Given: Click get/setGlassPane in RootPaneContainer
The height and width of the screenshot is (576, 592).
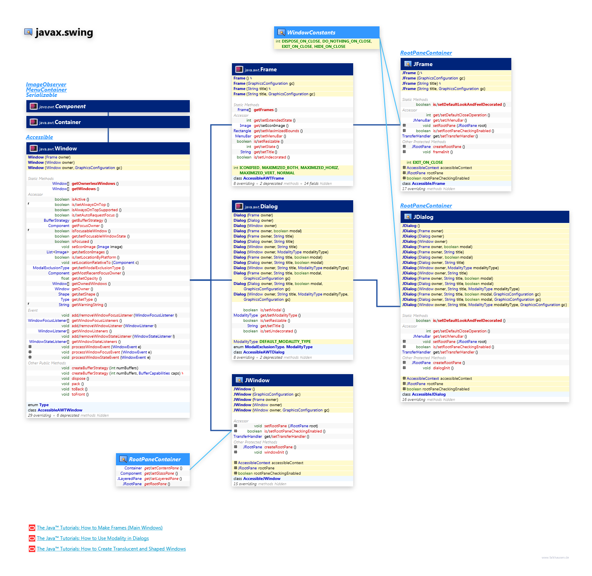Looking at the screenshot, I should (x=159, y=473).
